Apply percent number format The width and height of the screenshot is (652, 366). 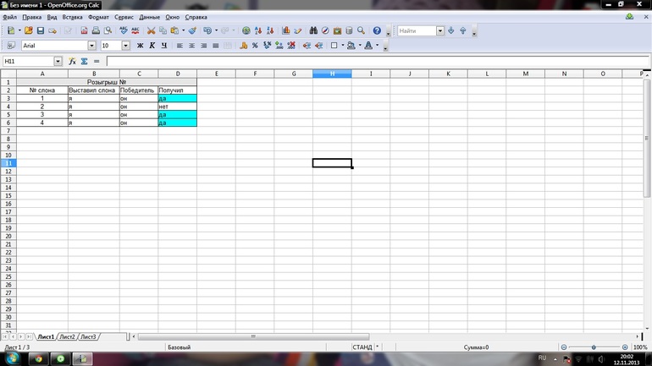tap(255, 46)
